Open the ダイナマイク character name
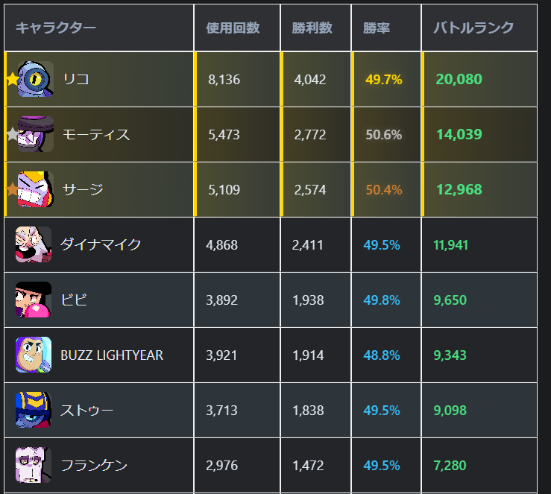551x494 pixels. (101, 244)
